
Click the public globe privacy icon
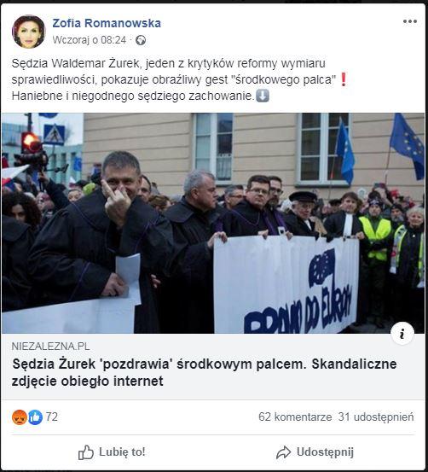tap(141, 40)
